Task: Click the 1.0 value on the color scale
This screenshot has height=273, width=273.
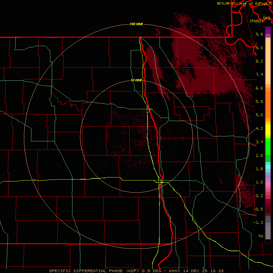Action: 259,182
